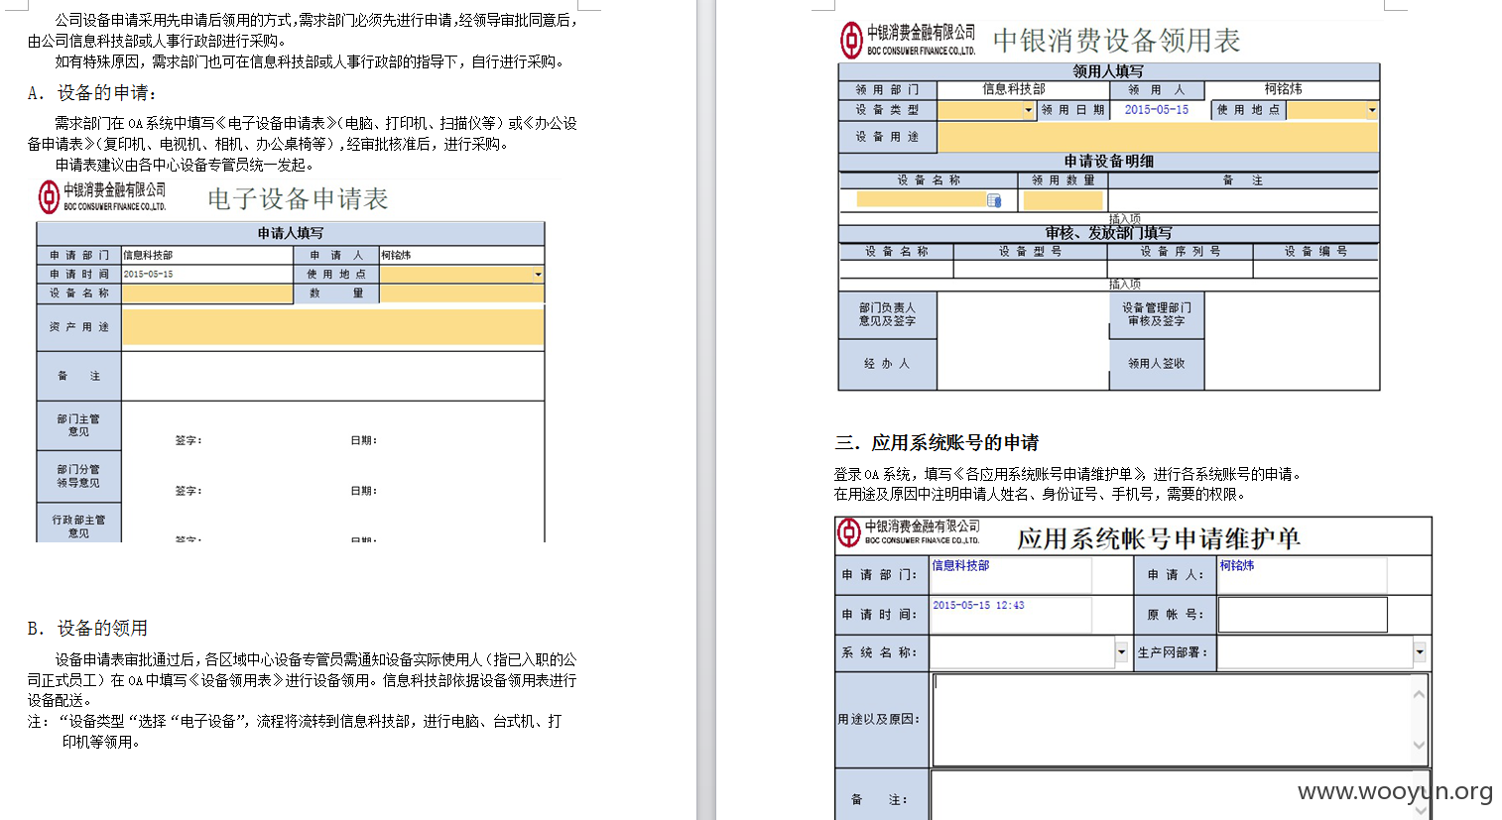Focus the yellow 领用数量 input field
The image size is (1502, 820).
pos(1063,200)
